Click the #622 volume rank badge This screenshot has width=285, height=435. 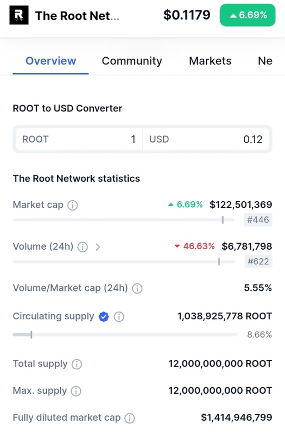tap(258, 262)
